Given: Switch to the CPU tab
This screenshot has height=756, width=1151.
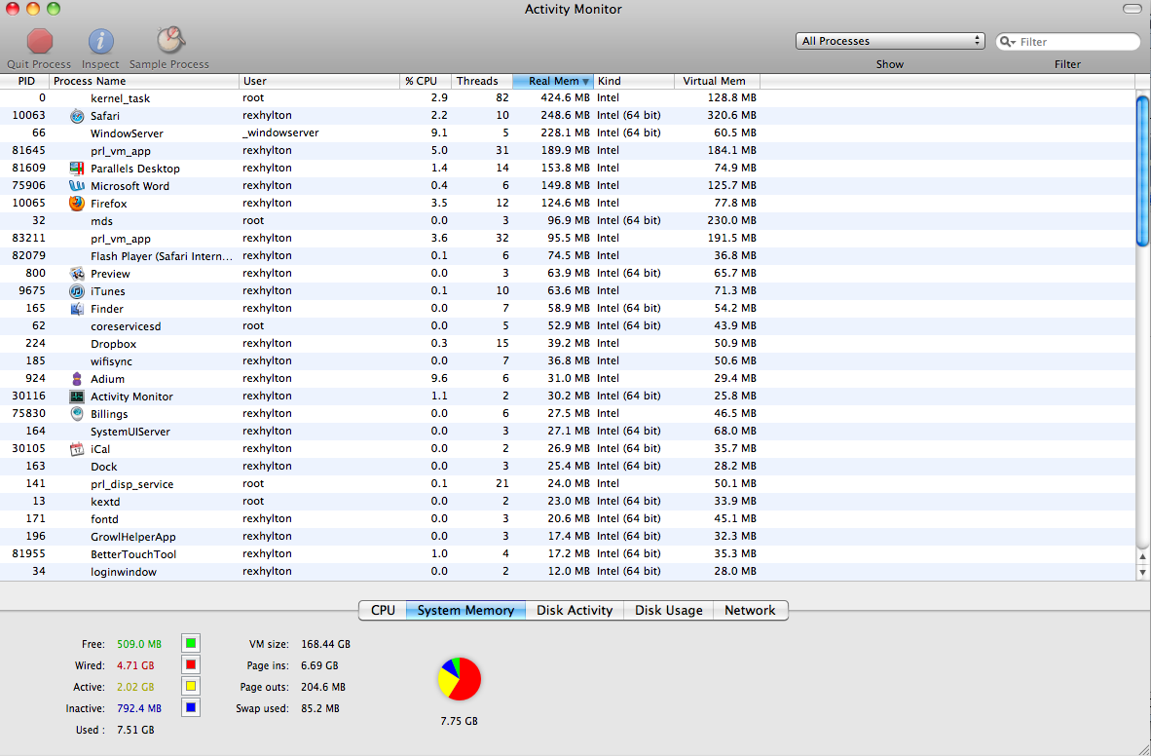Looking at the screenshot, I should [x=383, y=611].
